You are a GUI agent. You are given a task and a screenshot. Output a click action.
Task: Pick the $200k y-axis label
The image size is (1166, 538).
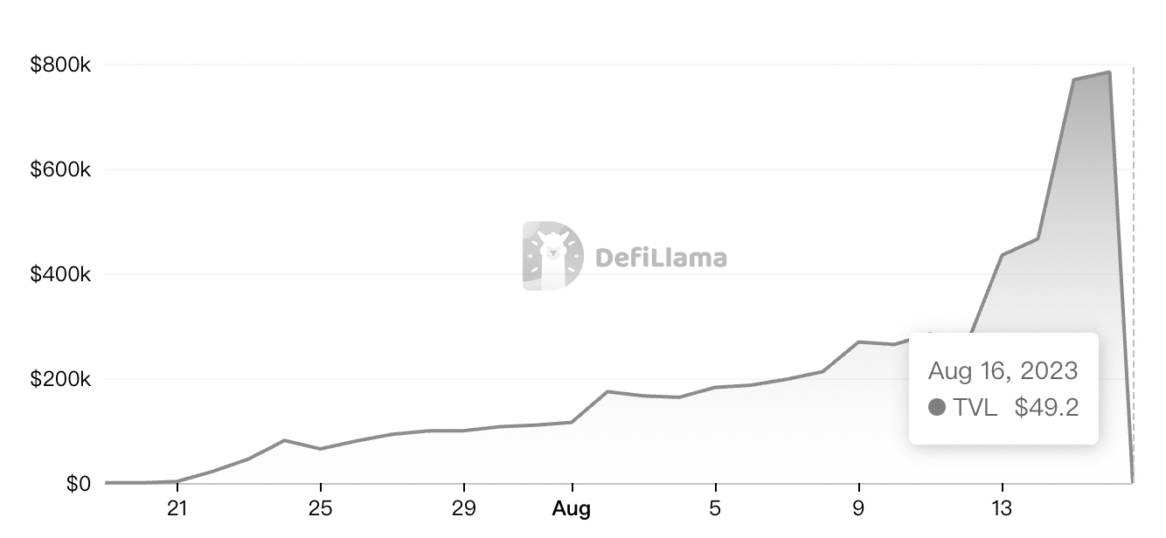click(60, 379)
